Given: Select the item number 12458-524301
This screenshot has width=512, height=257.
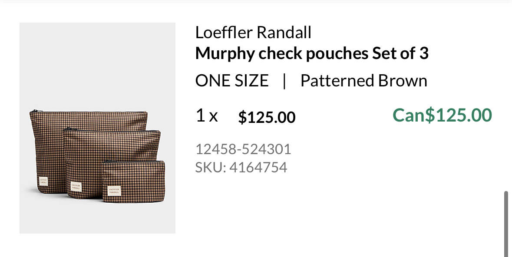Looking at the screenshot, I should (x=243, y=149).
